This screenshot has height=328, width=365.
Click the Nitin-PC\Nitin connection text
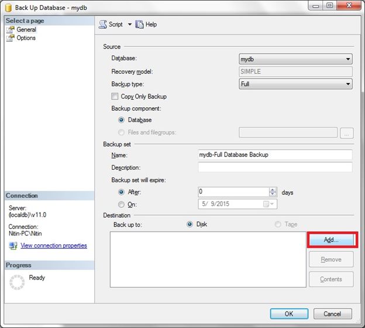25,233
